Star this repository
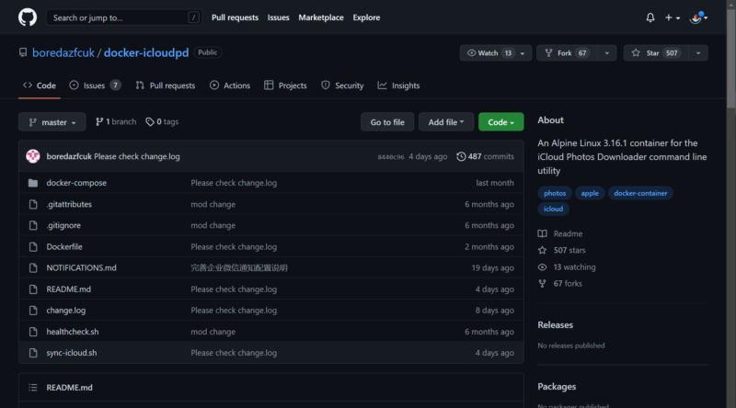Screen dimensions: 736x408 [x=656, y=53]
